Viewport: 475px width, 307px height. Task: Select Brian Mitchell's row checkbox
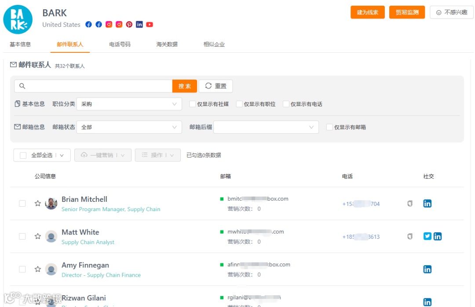(x=22, y=203)
